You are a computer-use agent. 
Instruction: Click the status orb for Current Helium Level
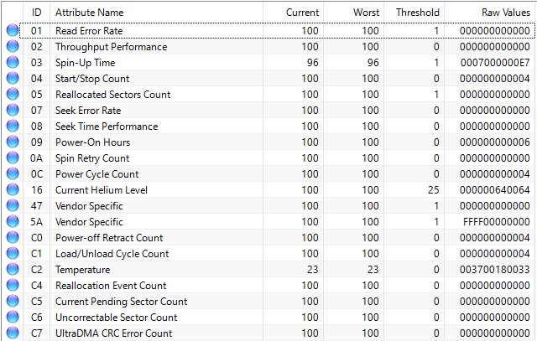click(13, 190)
